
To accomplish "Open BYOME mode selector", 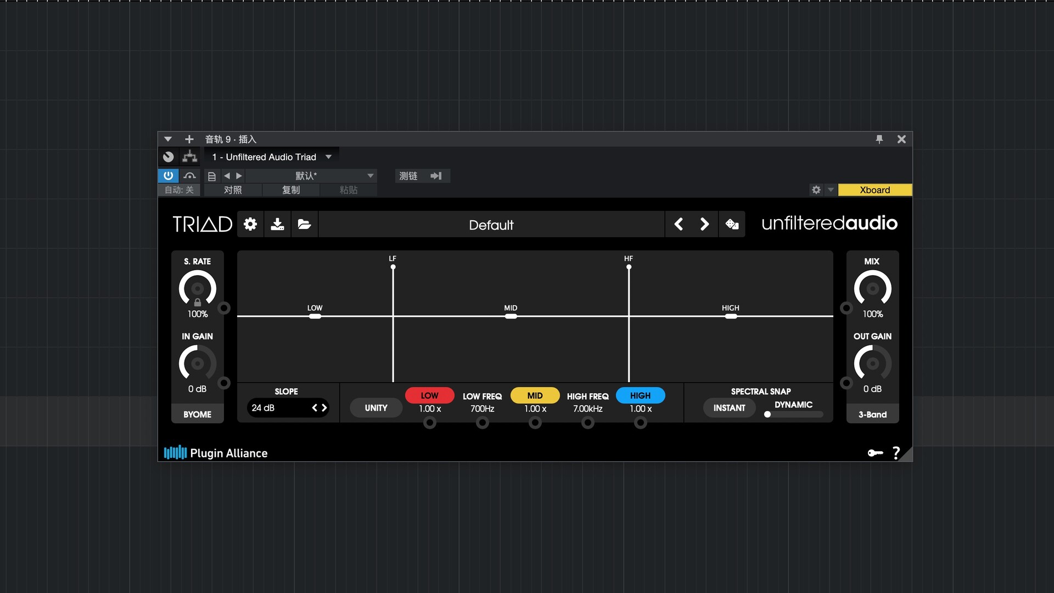I will coord(198,415).
